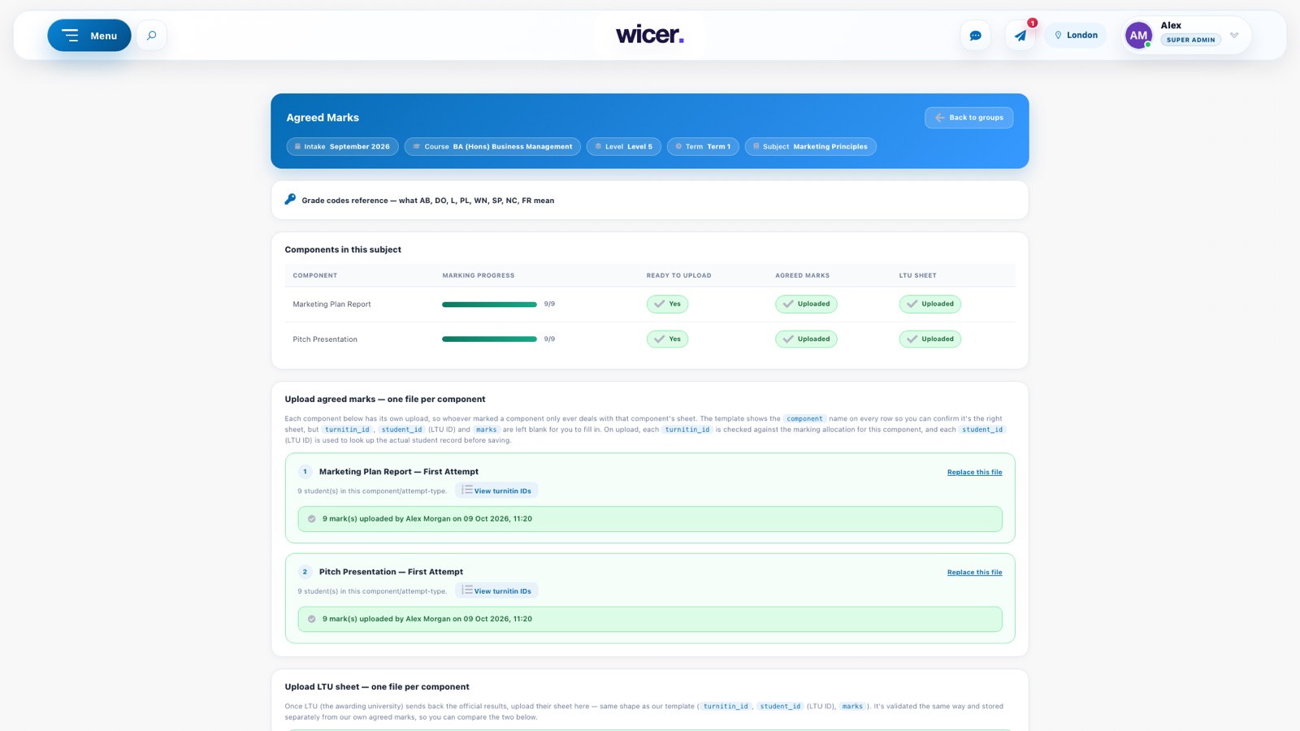Click the Super Admin role badge
This screenshot has height=731, width=1300.
click(x=1191, y=40)
